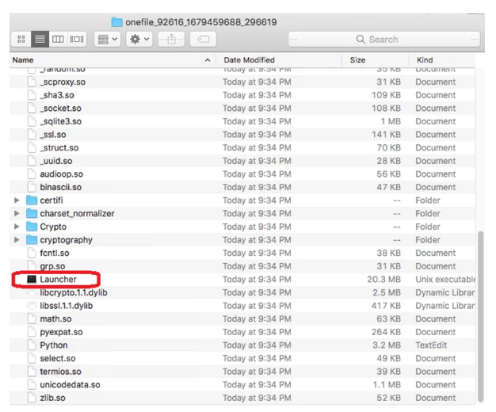
Task: Open the arrange items dropdown
Action: (107, 40)
